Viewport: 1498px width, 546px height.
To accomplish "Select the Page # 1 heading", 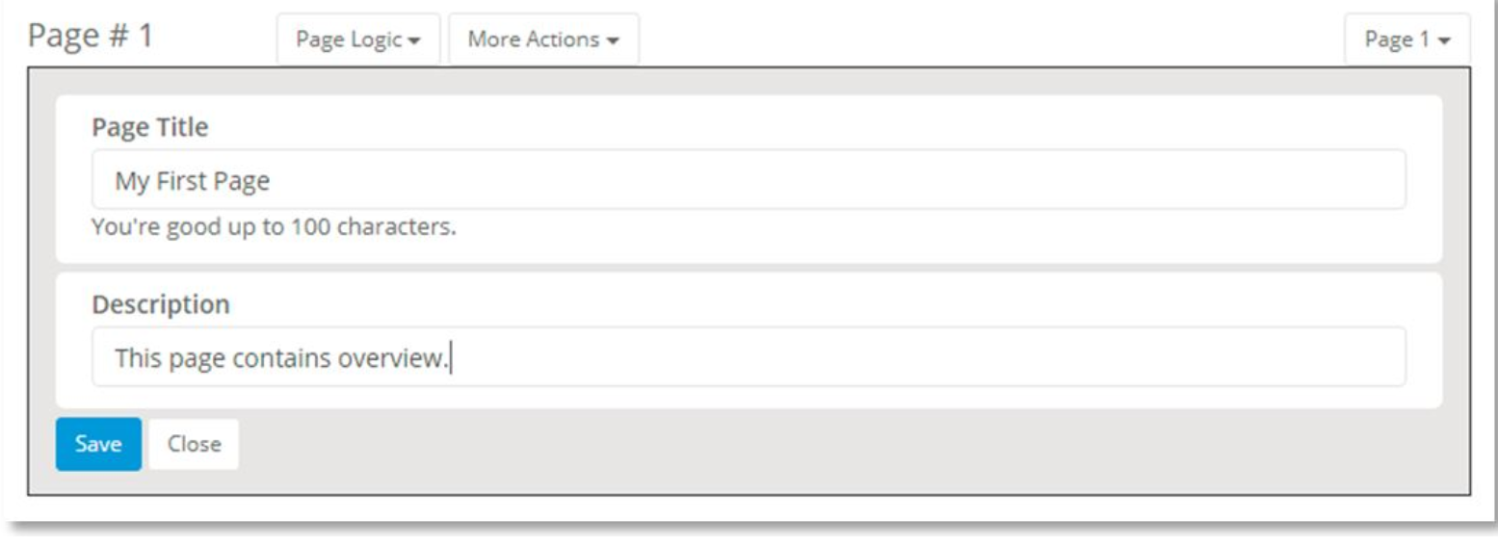I will [x=90, y=37].
